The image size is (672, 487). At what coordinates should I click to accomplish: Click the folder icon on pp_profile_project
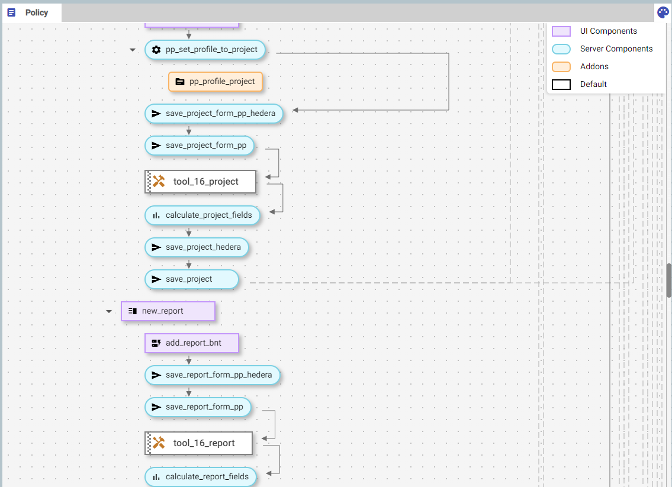(x=180, y=82)
